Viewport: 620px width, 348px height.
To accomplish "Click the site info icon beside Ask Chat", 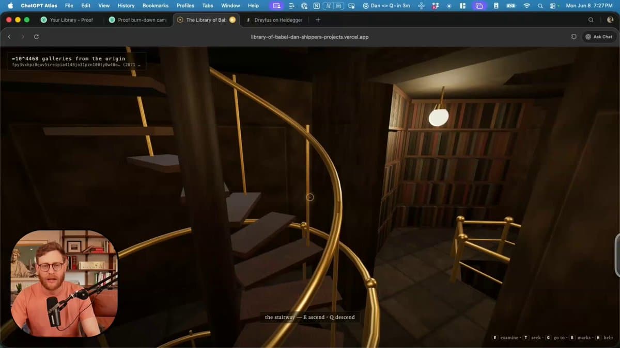I will [x=574, y=37].
